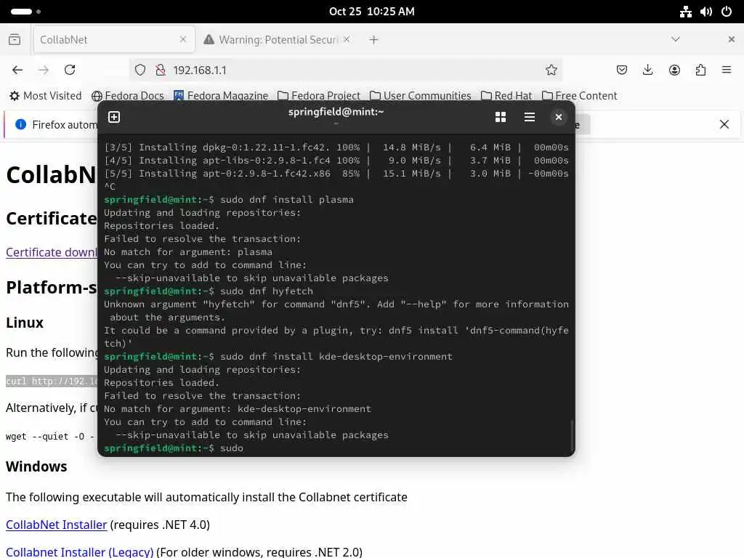
Task: Open the Fedora Magazine bookmark
Action: pyautogui.click(x=221, y=96)
